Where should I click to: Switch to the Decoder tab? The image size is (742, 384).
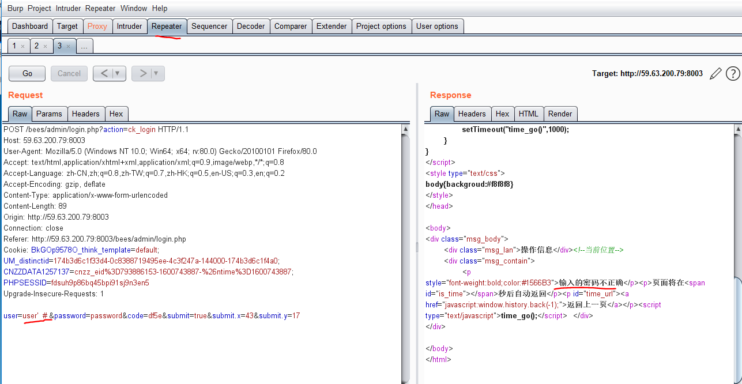[251, 26]
